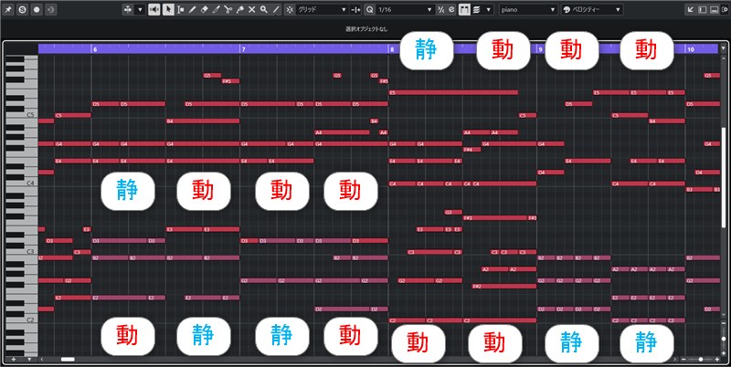Show the left zone panel icon
Image resolution: width=731 pixels, height=367 pixels.
point(703,9)
